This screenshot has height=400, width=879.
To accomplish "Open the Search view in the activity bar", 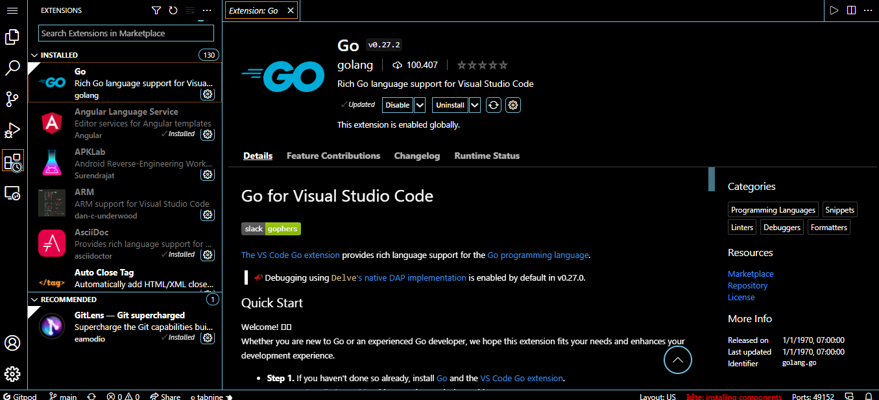I will [x=12, y=68].
